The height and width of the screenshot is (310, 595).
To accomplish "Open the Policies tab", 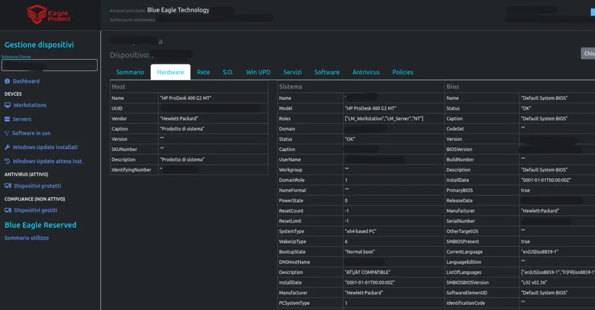I will [403, 72].
